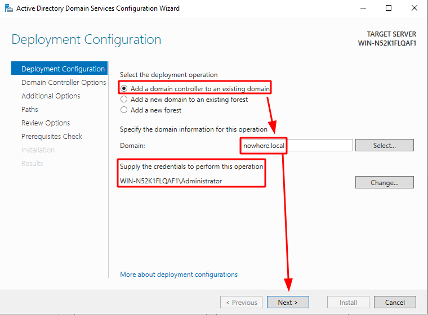Click the Domain text field
The image size is (428, 315).
coord(297,145)
